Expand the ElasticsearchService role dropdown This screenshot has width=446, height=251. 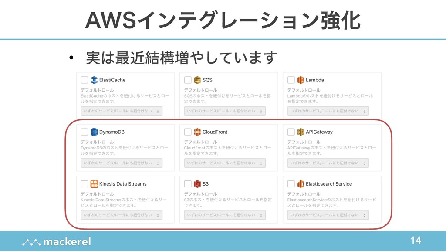(328, 215)
